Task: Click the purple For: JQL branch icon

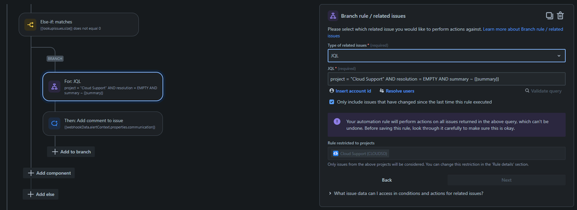Action: coord(54,87)
